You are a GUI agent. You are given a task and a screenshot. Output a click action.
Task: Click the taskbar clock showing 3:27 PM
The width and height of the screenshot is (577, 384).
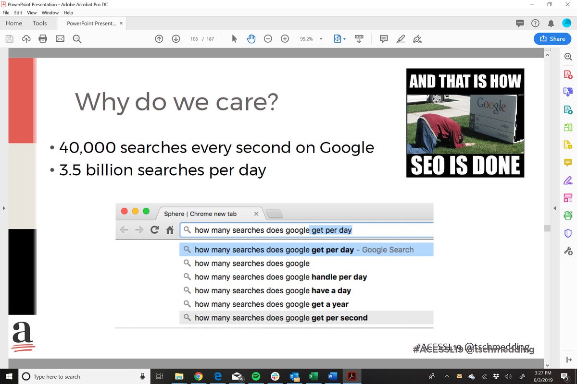543,376
